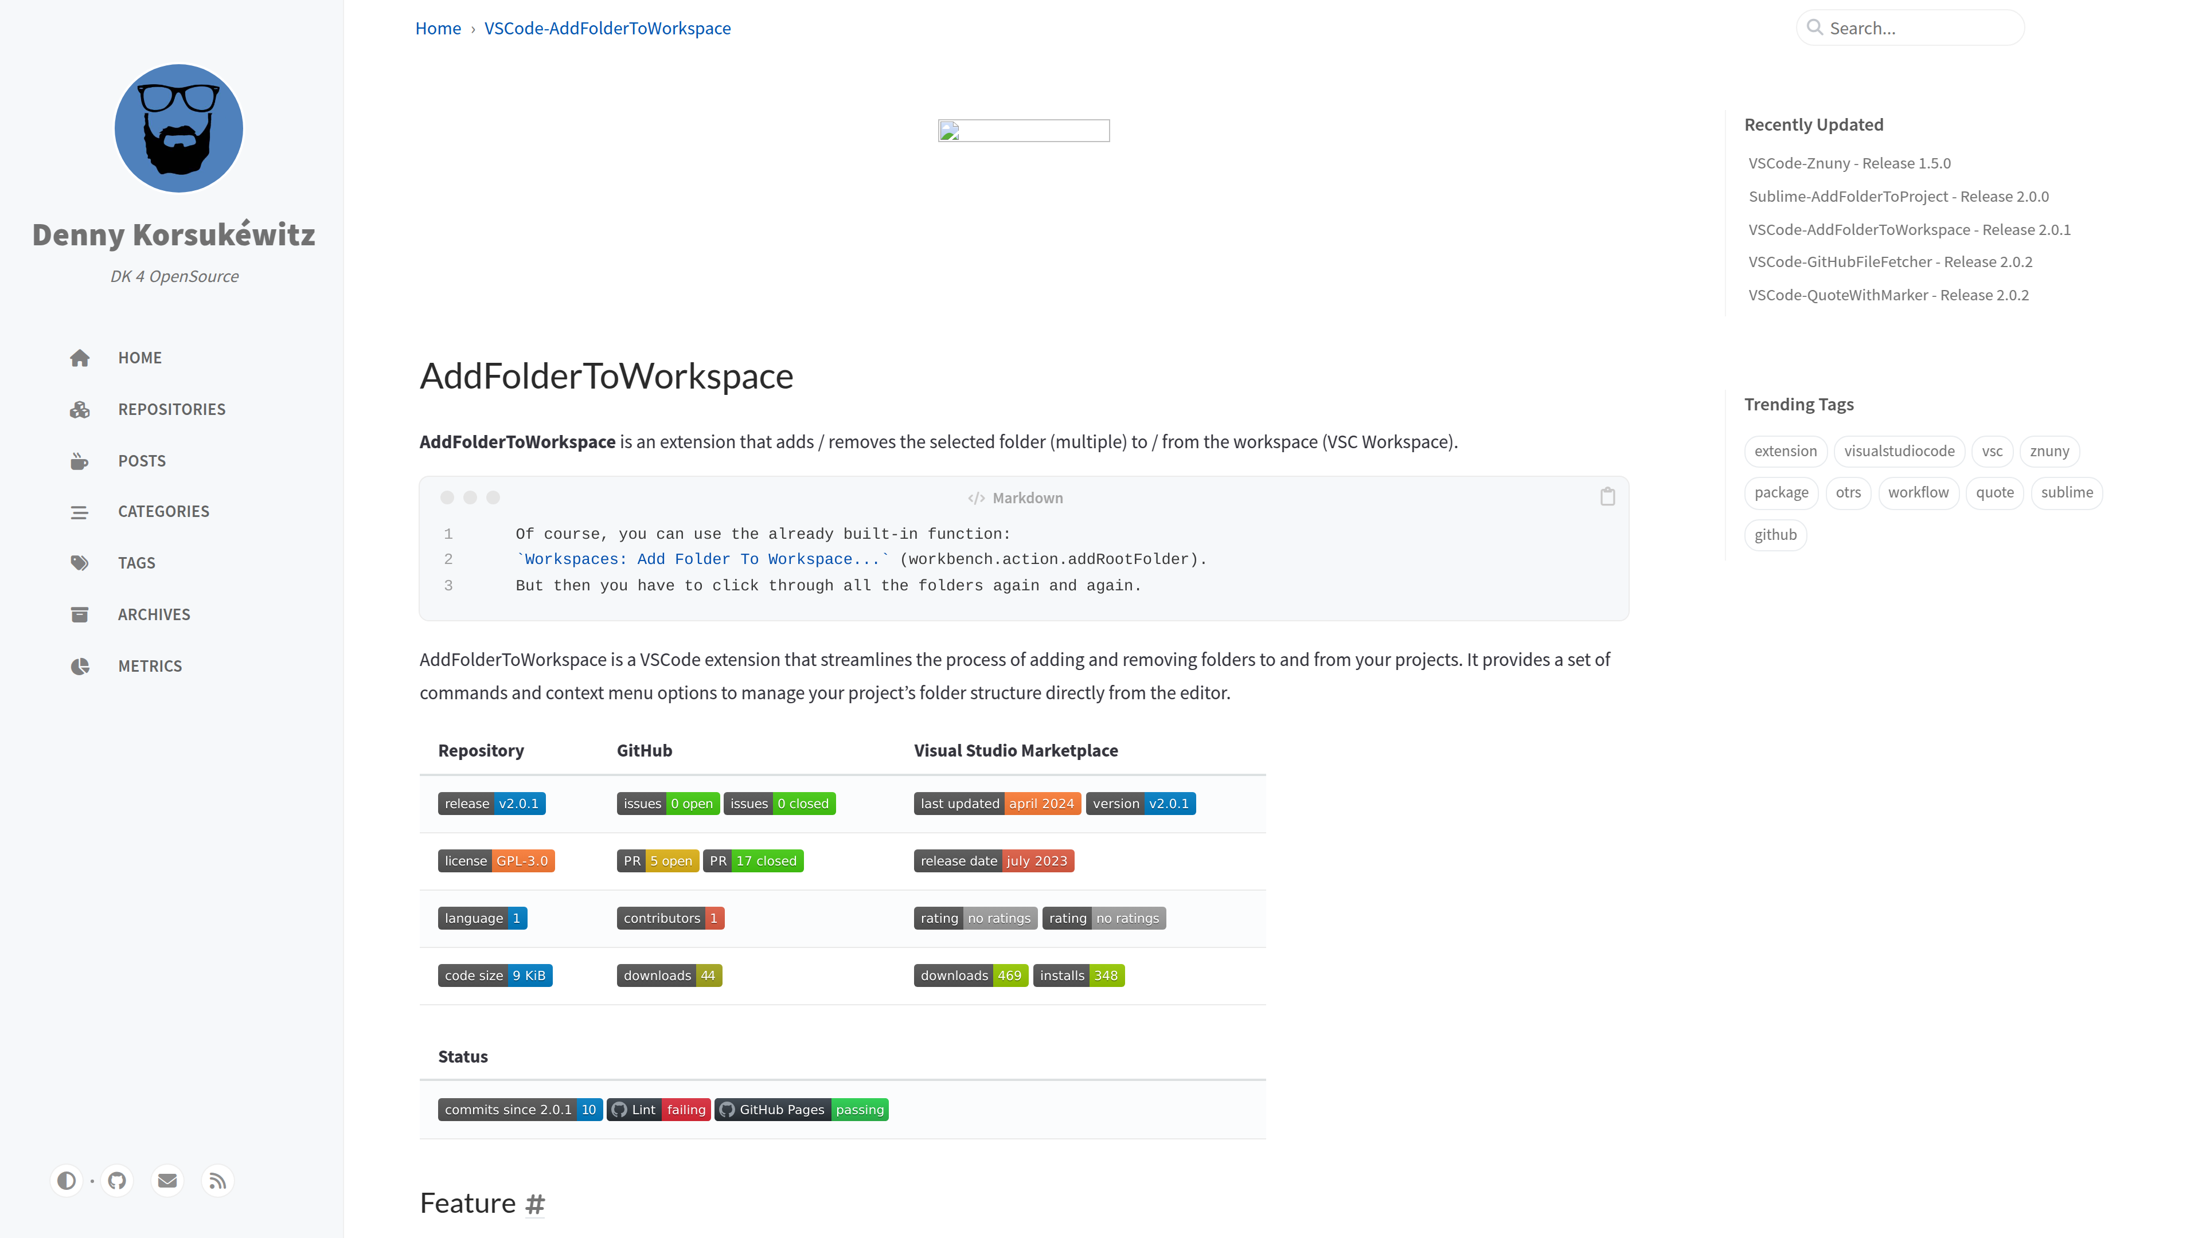Click the version v2.0.1 marketplace badge
Image resolution: width=2202 pixels, height=1238 pixels.
pos(1141,804)
